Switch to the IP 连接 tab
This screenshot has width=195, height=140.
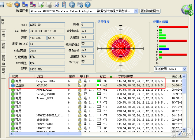click(x=3, y=60)
